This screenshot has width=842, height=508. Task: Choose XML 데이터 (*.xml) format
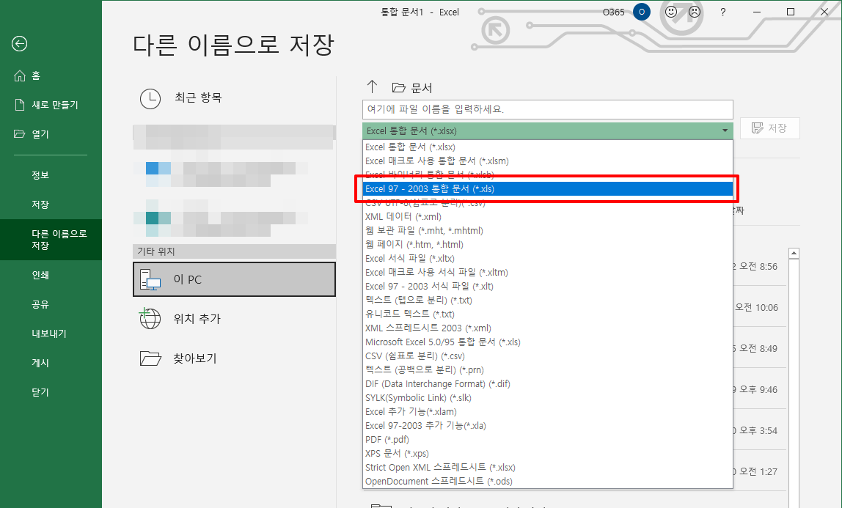coord(548,217)
